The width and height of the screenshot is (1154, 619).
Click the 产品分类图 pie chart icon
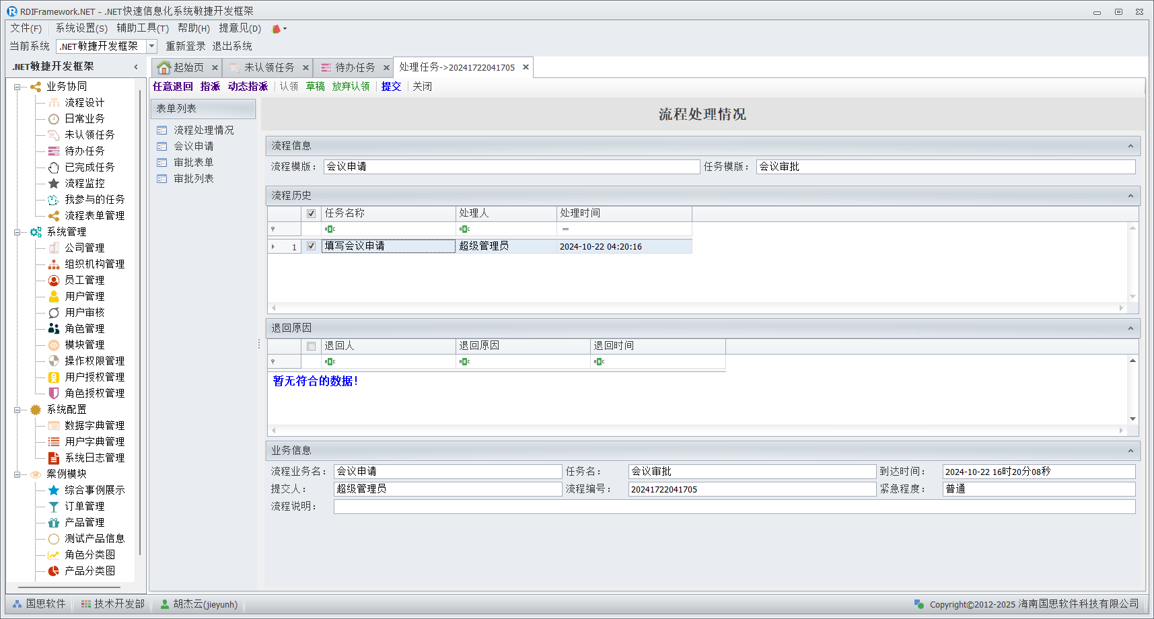pyautogui.click(x=54, y=571)
